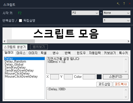
Task: Open the None modifier key dropdown
Action: pyautogui.click(x=117, y=13)
